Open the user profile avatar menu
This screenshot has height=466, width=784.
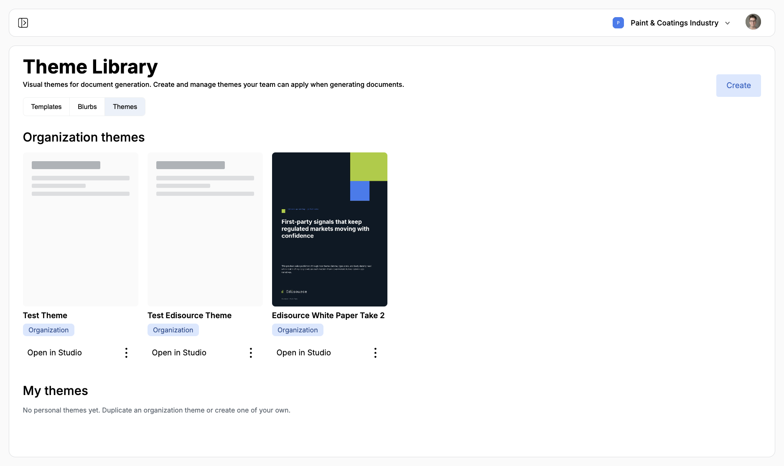click(753, 22)
